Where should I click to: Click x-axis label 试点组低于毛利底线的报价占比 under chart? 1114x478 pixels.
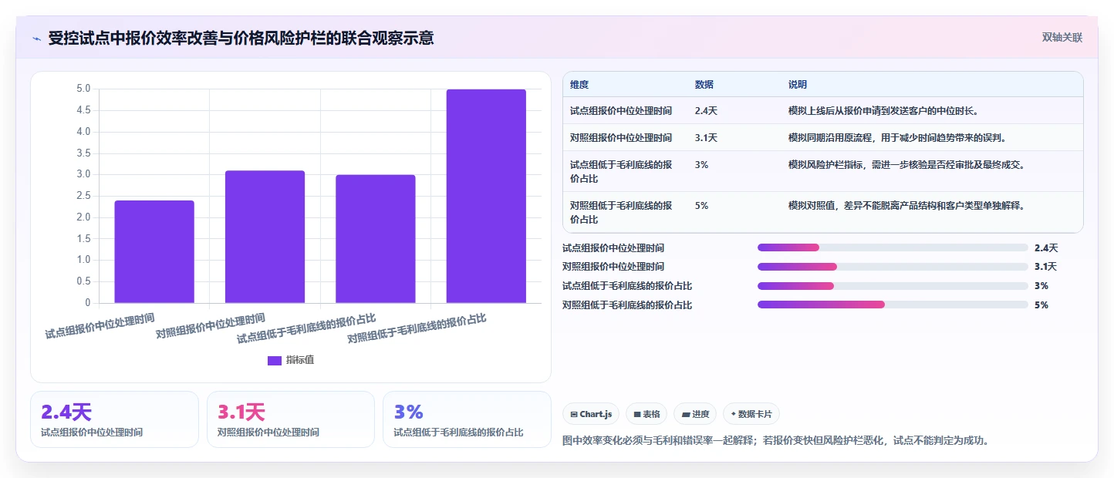click(x=306, y=329)
